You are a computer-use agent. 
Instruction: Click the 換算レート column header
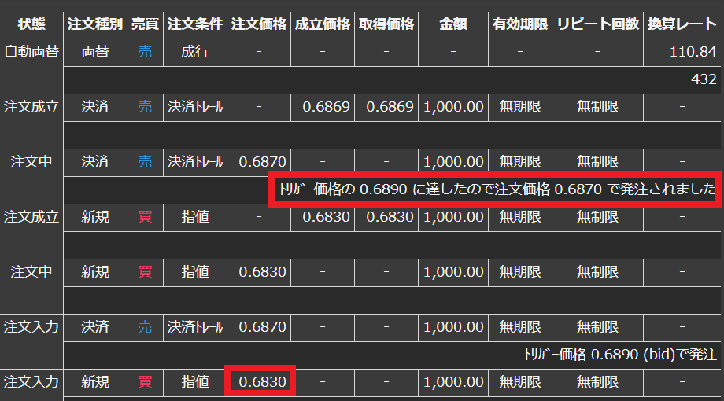pos(682,24)
